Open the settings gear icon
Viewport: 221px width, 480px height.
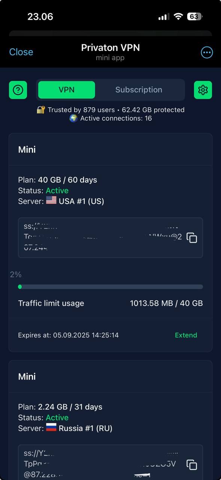tap(203, 90)
